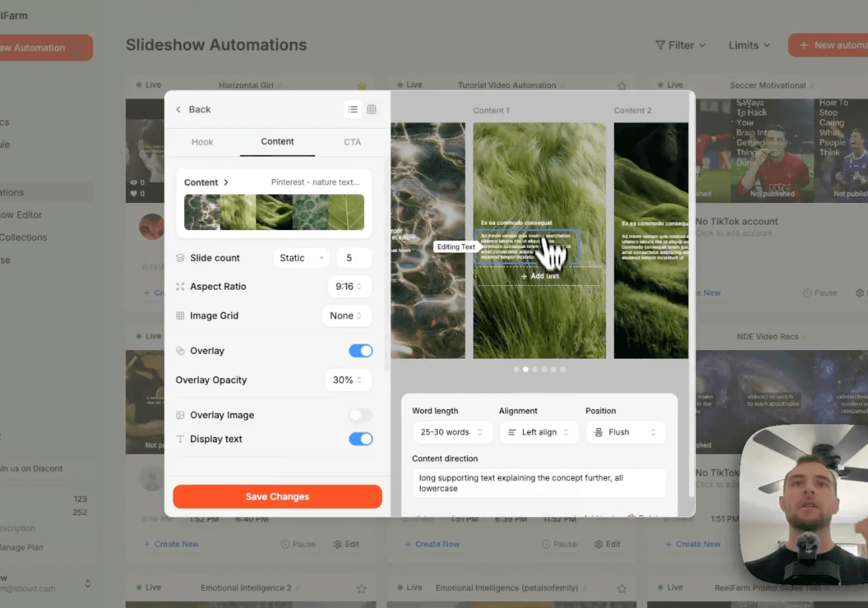Open Collections in sidebar
This screenshot has height=608, width=868.
coord(23,237)
